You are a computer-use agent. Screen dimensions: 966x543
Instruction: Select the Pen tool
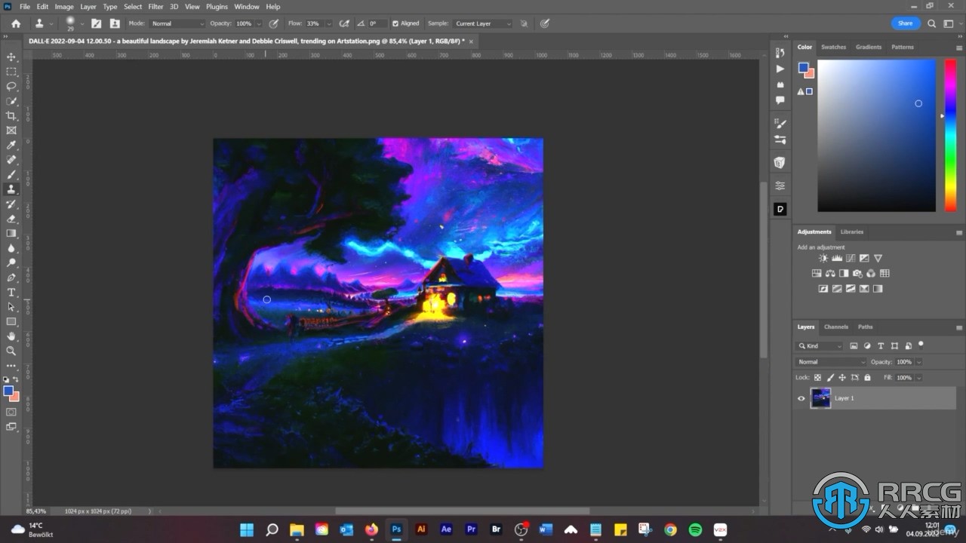point(11,278)
